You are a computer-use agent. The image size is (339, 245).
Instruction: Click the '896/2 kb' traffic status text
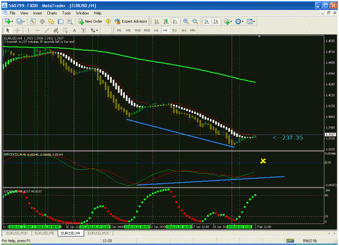coord(310,241)
